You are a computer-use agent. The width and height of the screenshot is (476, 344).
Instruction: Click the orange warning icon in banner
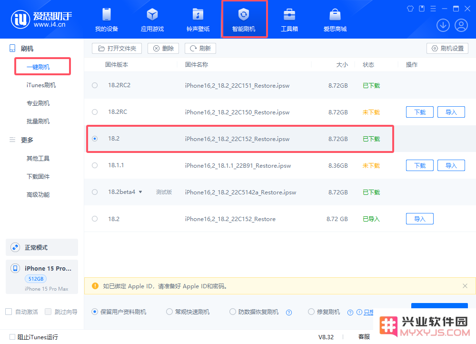coord(95,286)
